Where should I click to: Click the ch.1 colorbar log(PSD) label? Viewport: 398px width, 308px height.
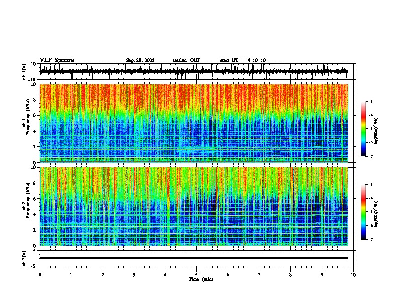pyautogui.click(x=376, y=131)
